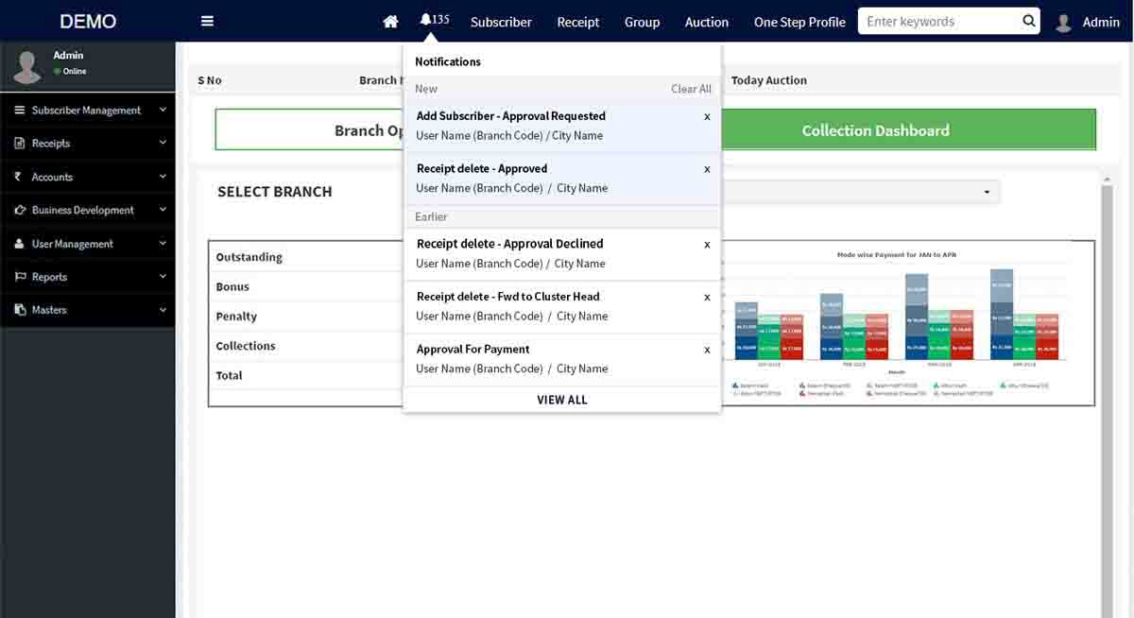Click the Masters sidebar label
This screenshot has width=1134, height=618.
click(49, 310)
